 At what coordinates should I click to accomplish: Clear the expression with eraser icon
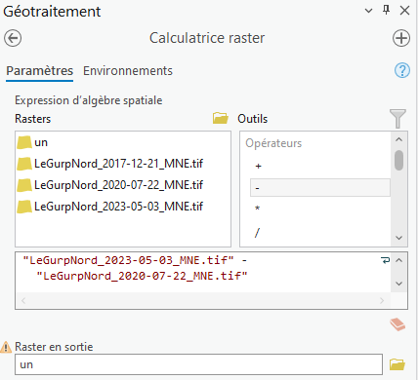(x=397, y=324)
